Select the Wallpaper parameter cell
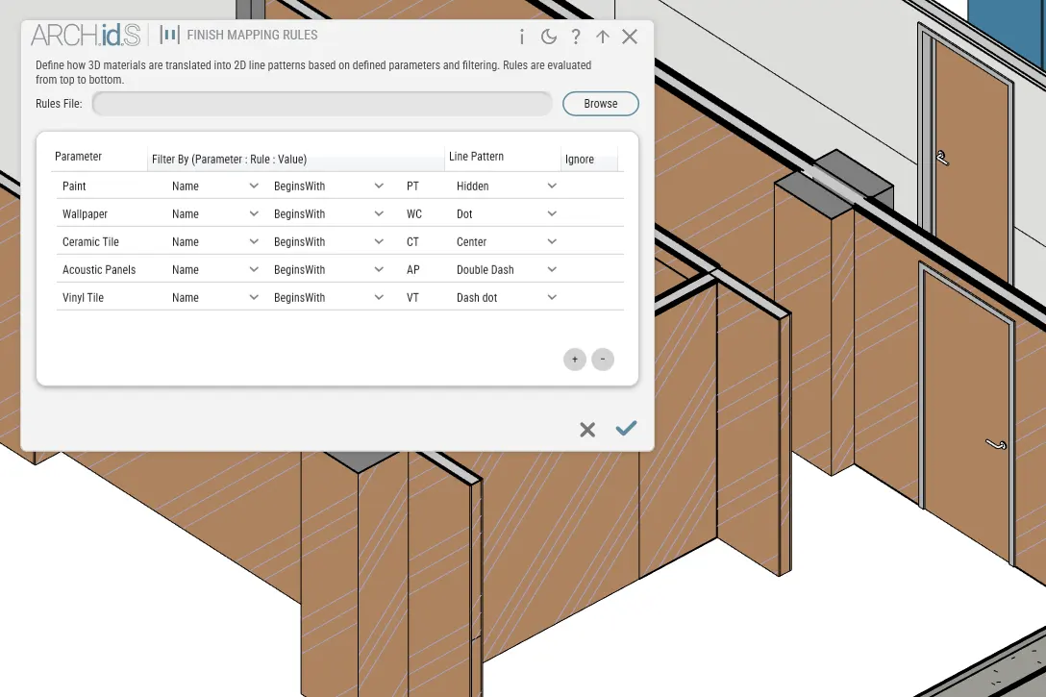 pos(85,214)
